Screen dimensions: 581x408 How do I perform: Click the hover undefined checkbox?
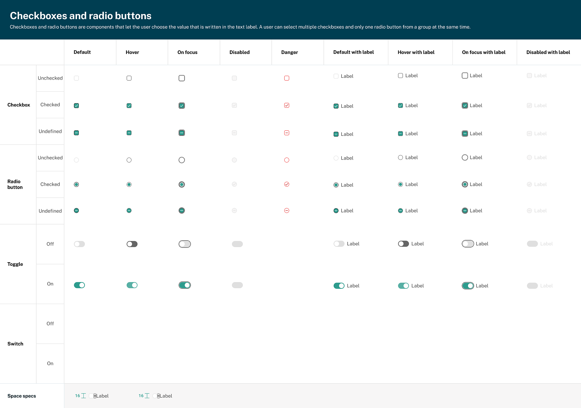coord(129,133)
